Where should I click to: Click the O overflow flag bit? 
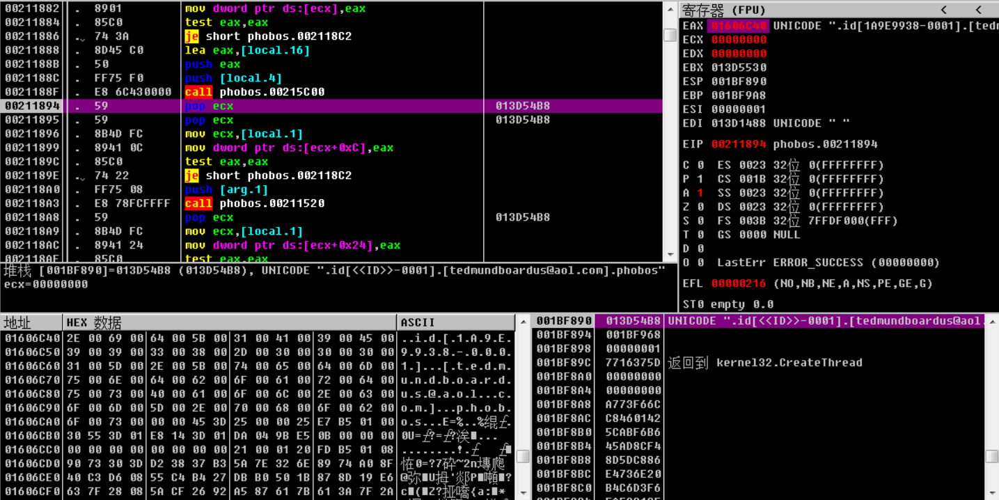700,263
